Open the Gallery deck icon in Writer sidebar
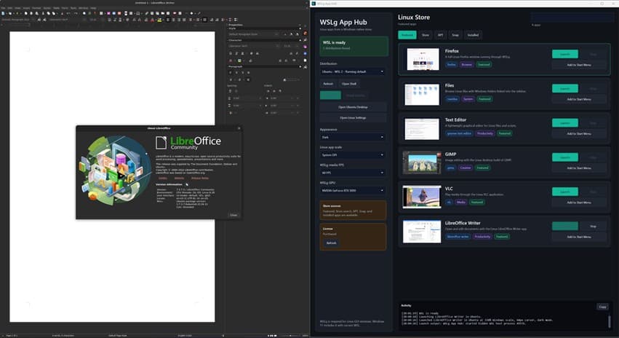 coord(305,47)
